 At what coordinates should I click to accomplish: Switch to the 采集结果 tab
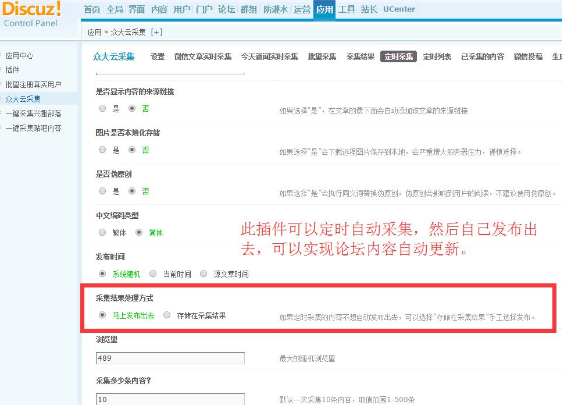[360, 56]
